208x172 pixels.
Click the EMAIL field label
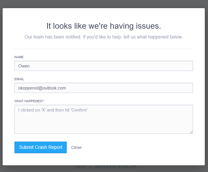pos(19,79)
